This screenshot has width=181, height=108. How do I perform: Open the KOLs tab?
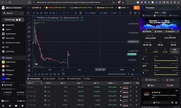[61, 79]
